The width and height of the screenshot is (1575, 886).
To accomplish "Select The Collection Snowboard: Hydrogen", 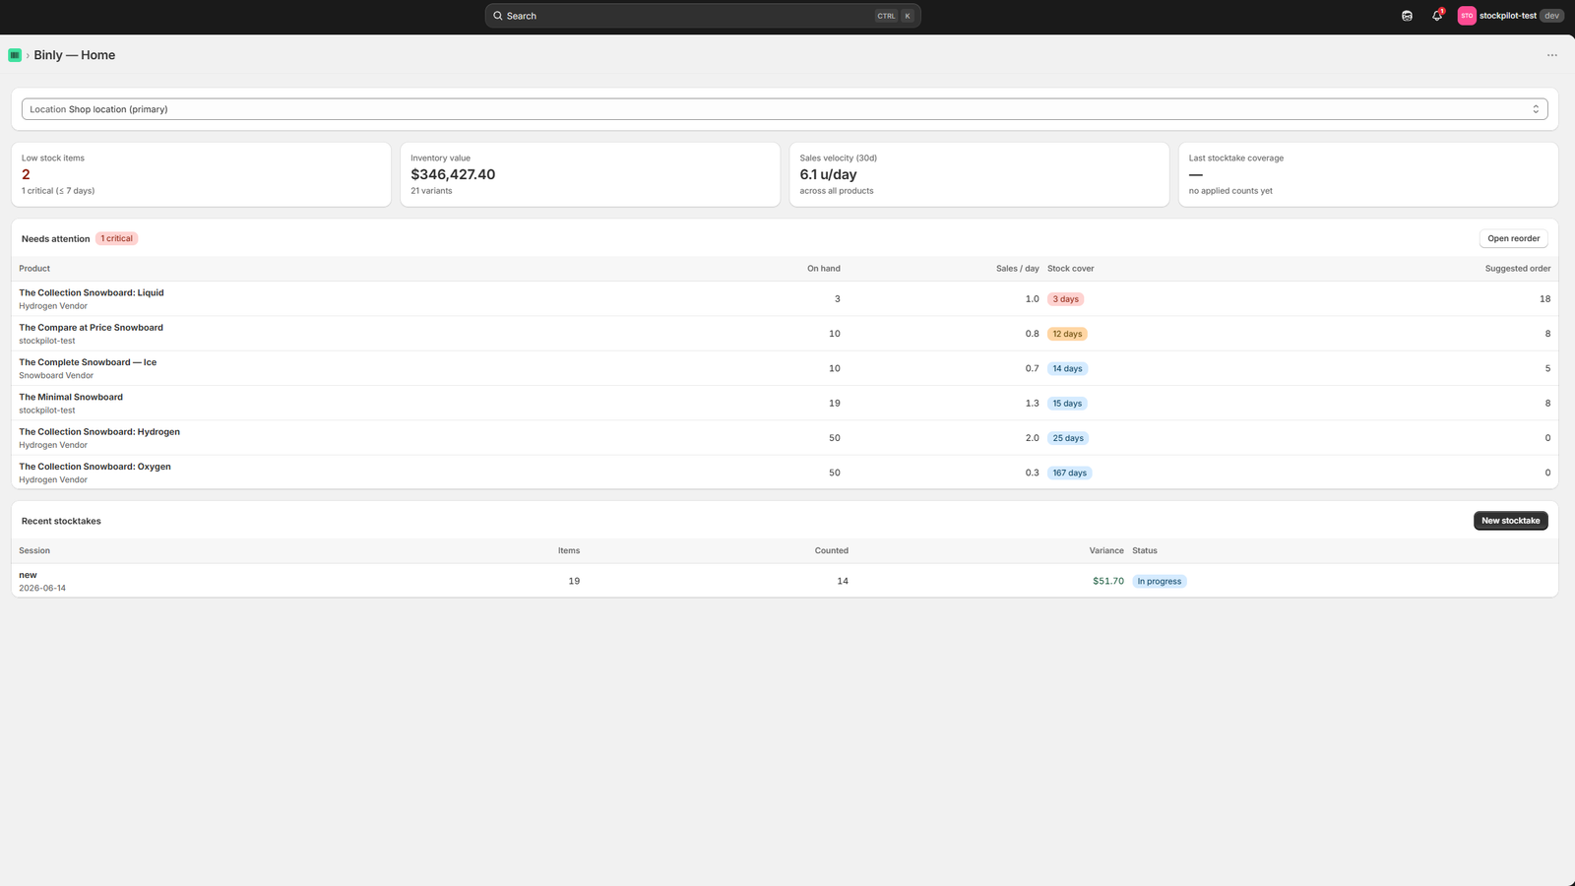I will [x=785, y=438].
